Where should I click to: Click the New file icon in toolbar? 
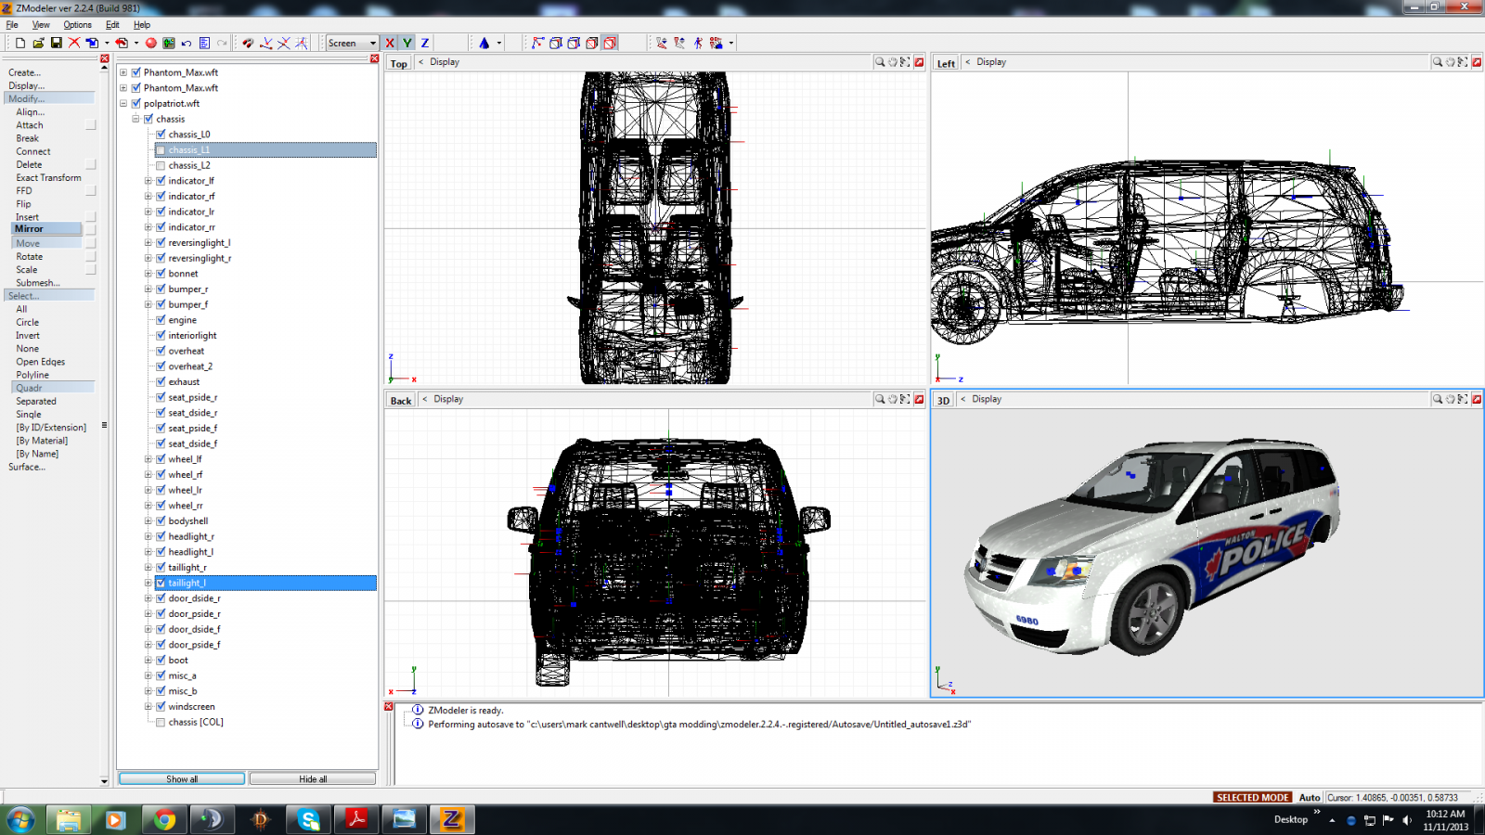point(19,43)
